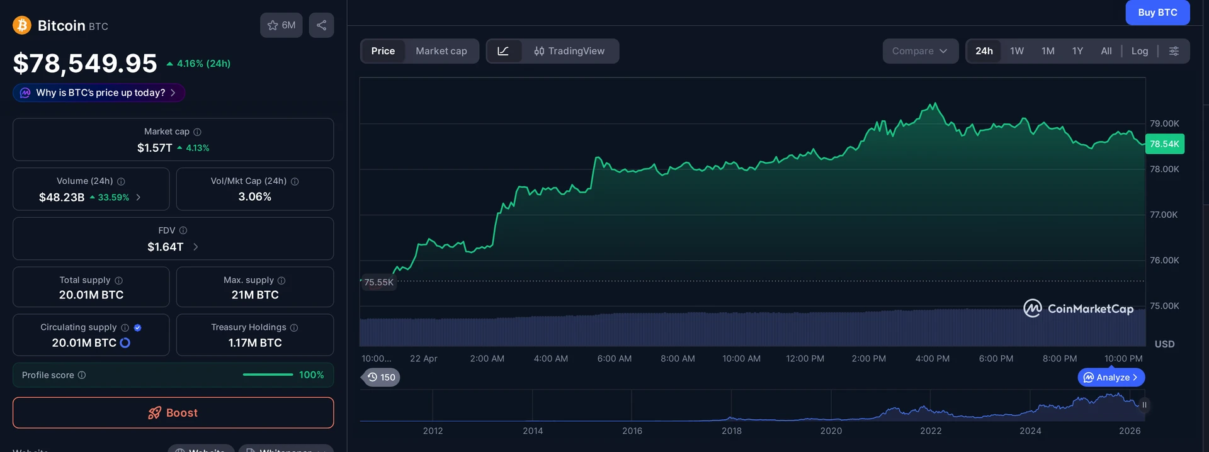1209x452 pixels.
Task: Click the Circulating supply info icon
Action: click(125, 327)
